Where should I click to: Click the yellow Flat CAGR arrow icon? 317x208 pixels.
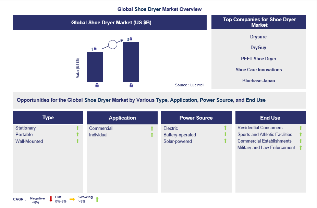[73, 199]
